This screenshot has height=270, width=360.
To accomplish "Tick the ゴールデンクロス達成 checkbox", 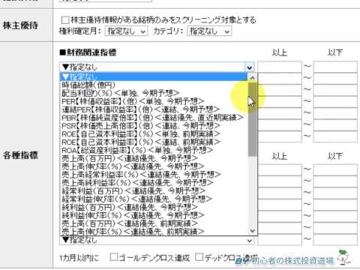I will (x=114, y=256).
